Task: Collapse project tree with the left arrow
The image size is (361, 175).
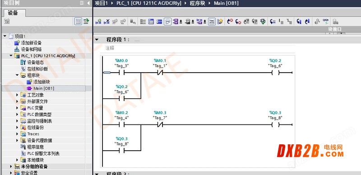Action: coord(88,3)
